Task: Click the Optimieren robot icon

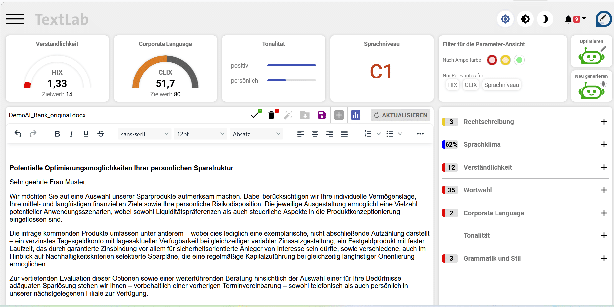Action: [x=591, y=55]
